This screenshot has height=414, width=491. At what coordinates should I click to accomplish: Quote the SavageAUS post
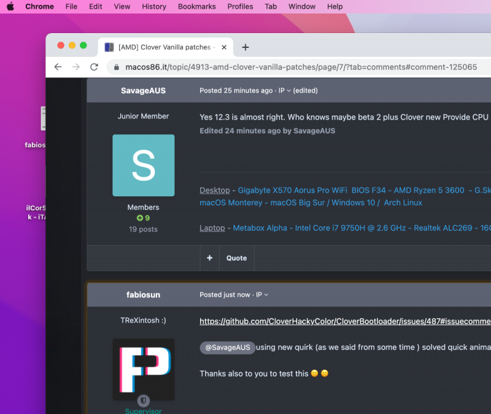[237, 258]
